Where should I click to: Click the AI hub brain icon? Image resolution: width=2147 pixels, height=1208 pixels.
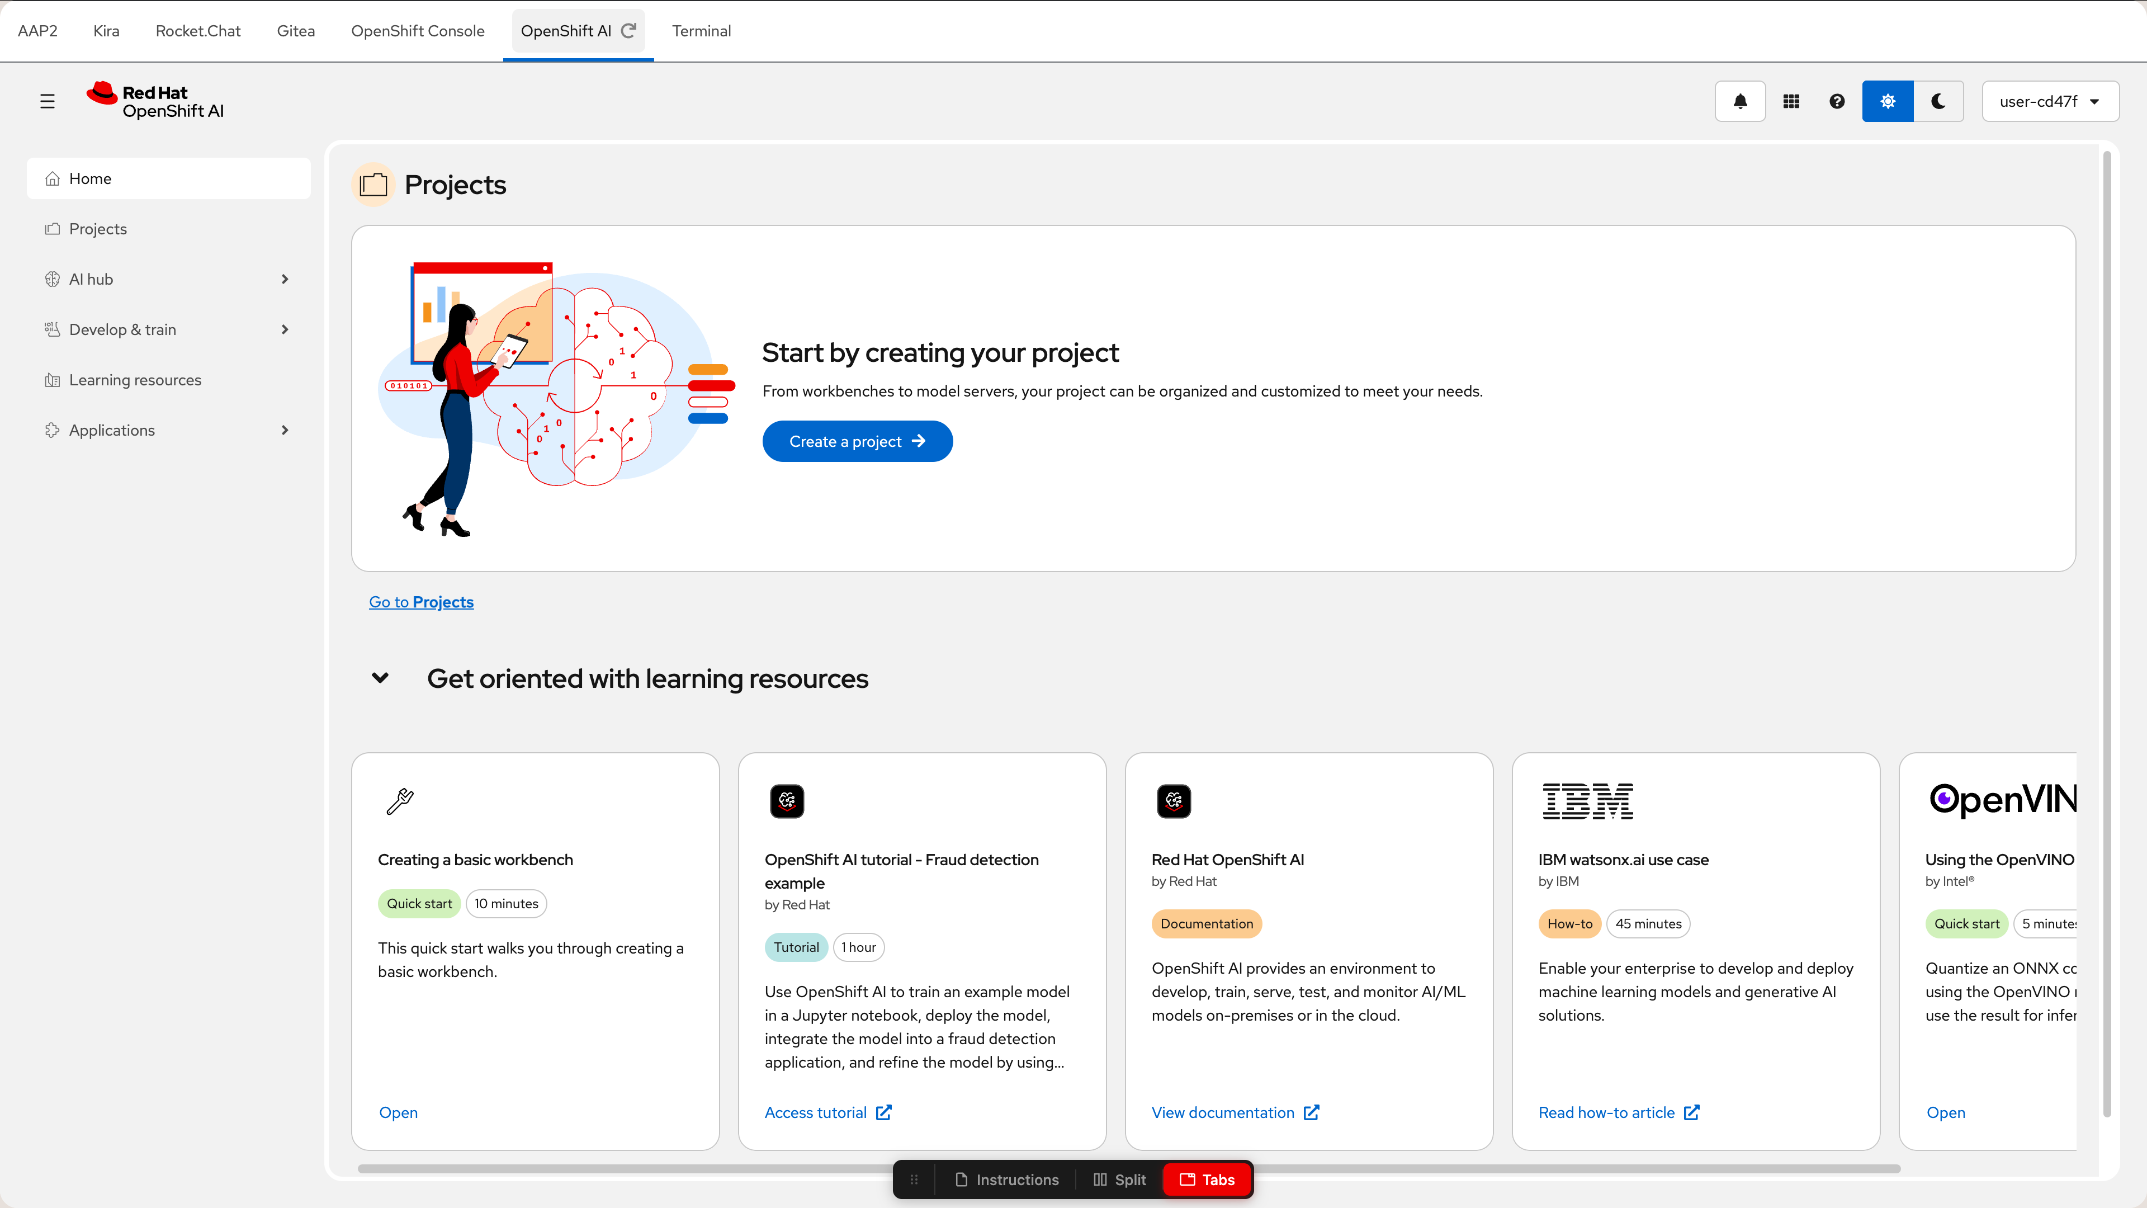pos(53,279)
